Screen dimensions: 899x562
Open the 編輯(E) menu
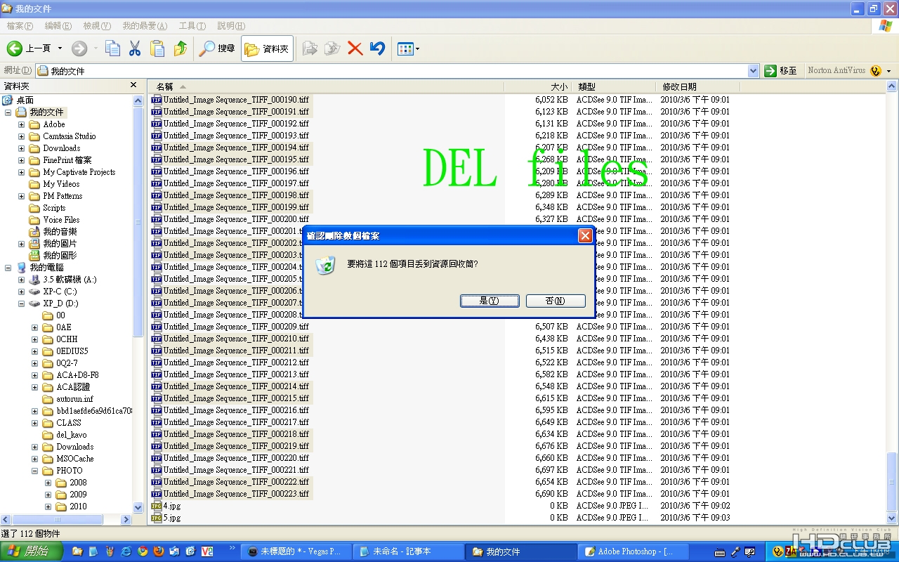tap(58, 26)
